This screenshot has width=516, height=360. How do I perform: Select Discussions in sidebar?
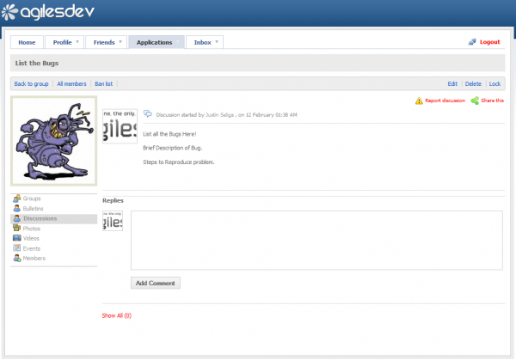(x=40, y=218)
